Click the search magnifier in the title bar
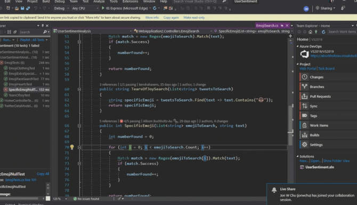Viewport: 357px width, 205px height. [224, 2]
